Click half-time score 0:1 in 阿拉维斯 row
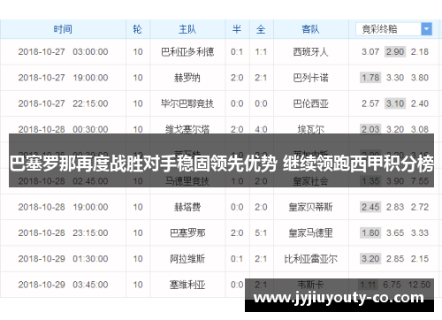 click(237, 259)
